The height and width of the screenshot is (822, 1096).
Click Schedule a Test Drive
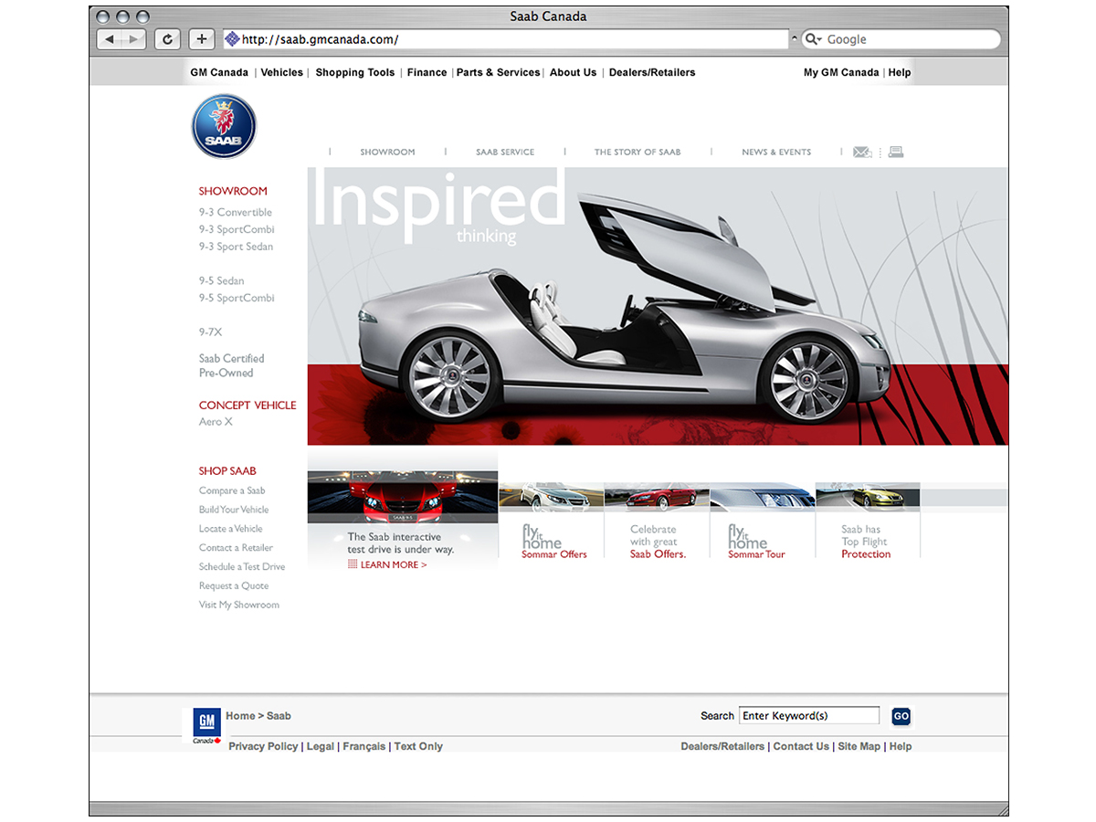point(242,568)
